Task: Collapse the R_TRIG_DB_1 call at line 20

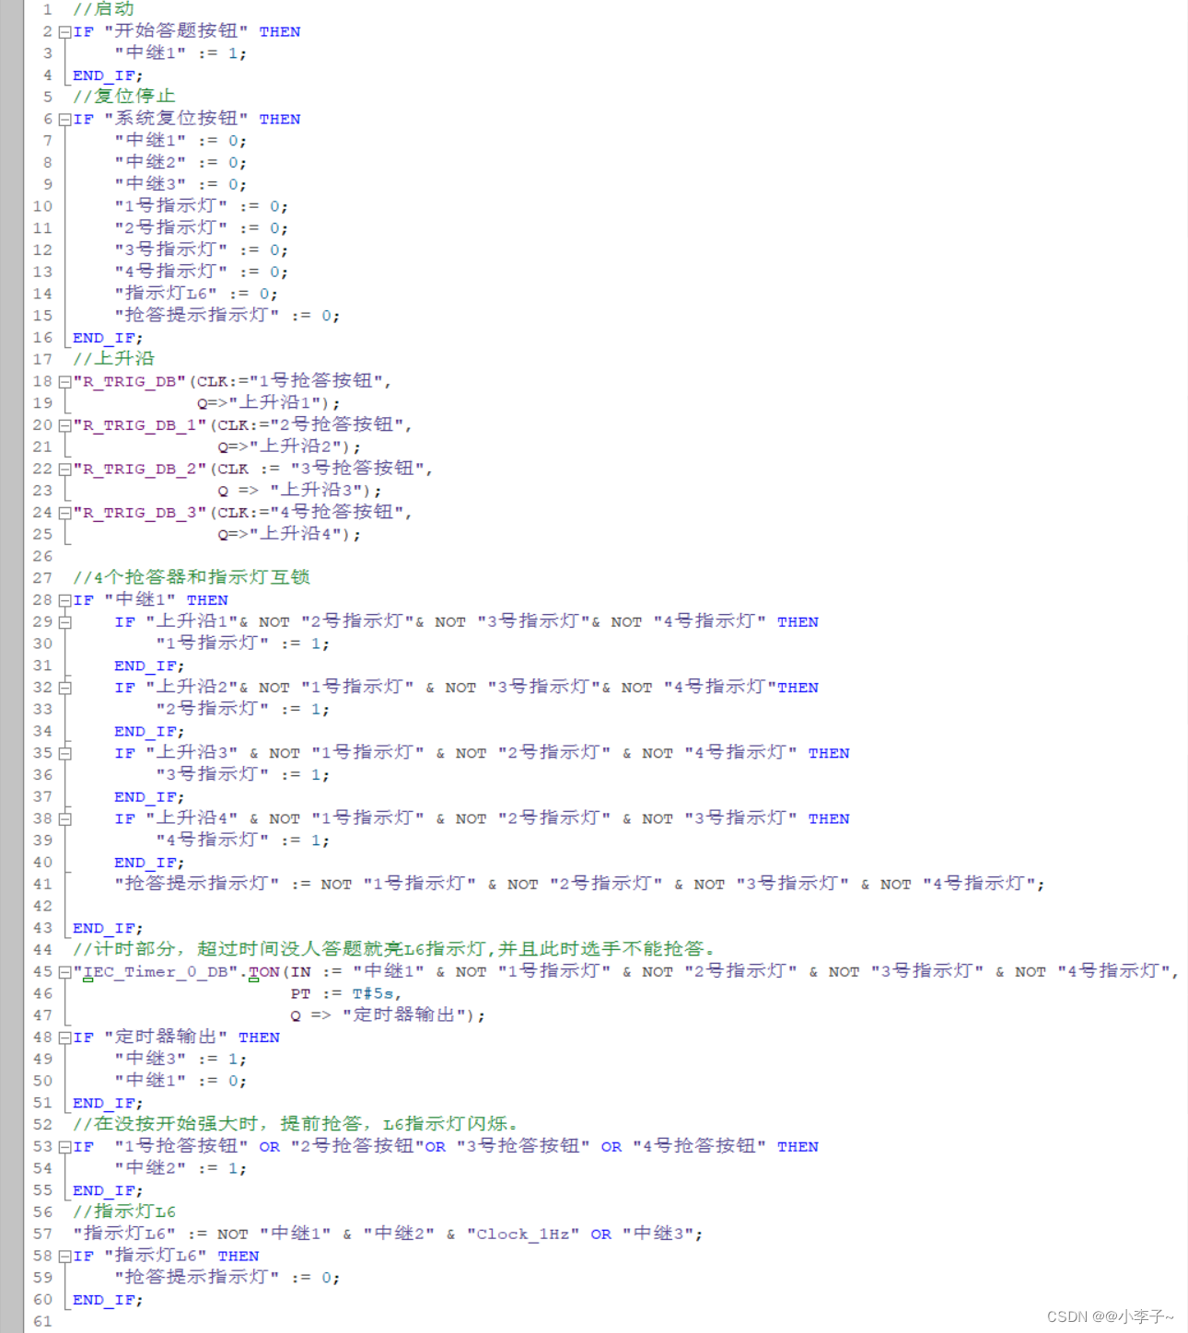Action: pos(64,425)
